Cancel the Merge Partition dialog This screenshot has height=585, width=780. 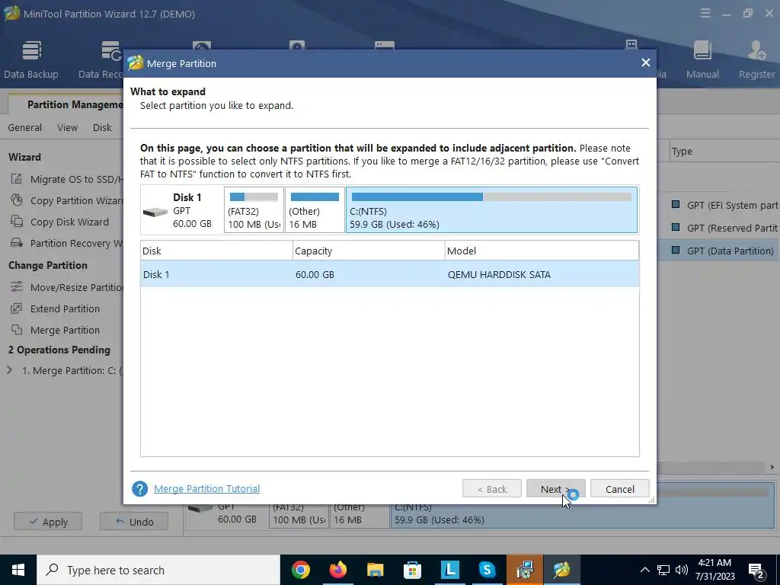620,489
